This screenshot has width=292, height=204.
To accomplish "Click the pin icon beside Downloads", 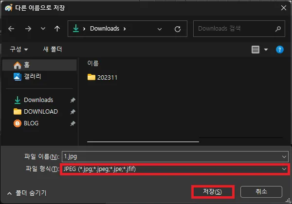I will click(73, 100).
